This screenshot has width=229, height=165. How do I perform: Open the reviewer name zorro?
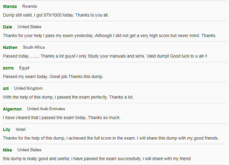coord(8,68)
